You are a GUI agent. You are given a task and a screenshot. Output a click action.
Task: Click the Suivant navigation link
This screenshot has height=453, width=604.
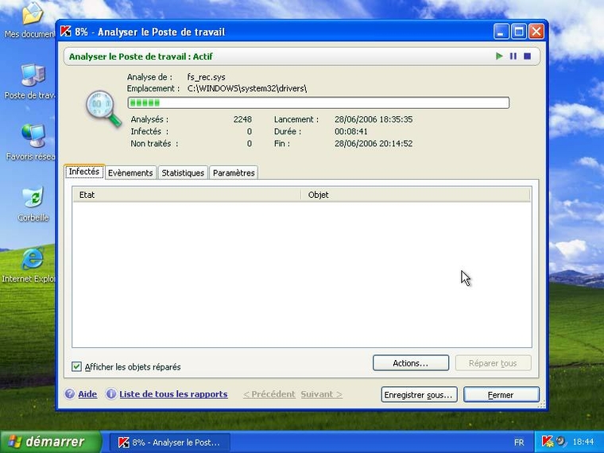point(321,394)
